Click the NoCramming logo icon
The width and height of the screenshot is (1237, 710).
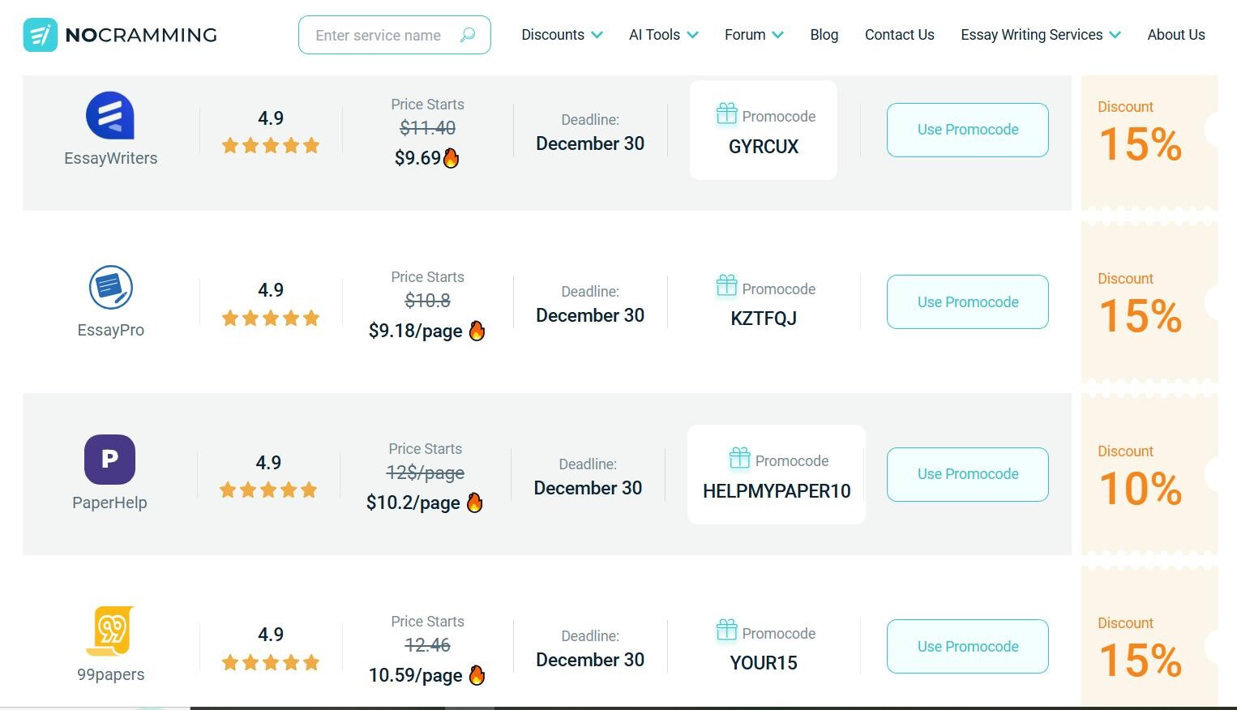pos(40,35)
